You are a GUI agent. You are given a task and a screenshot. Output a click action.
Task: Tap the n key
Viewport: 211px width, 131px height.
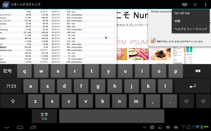tap(119, 101)
